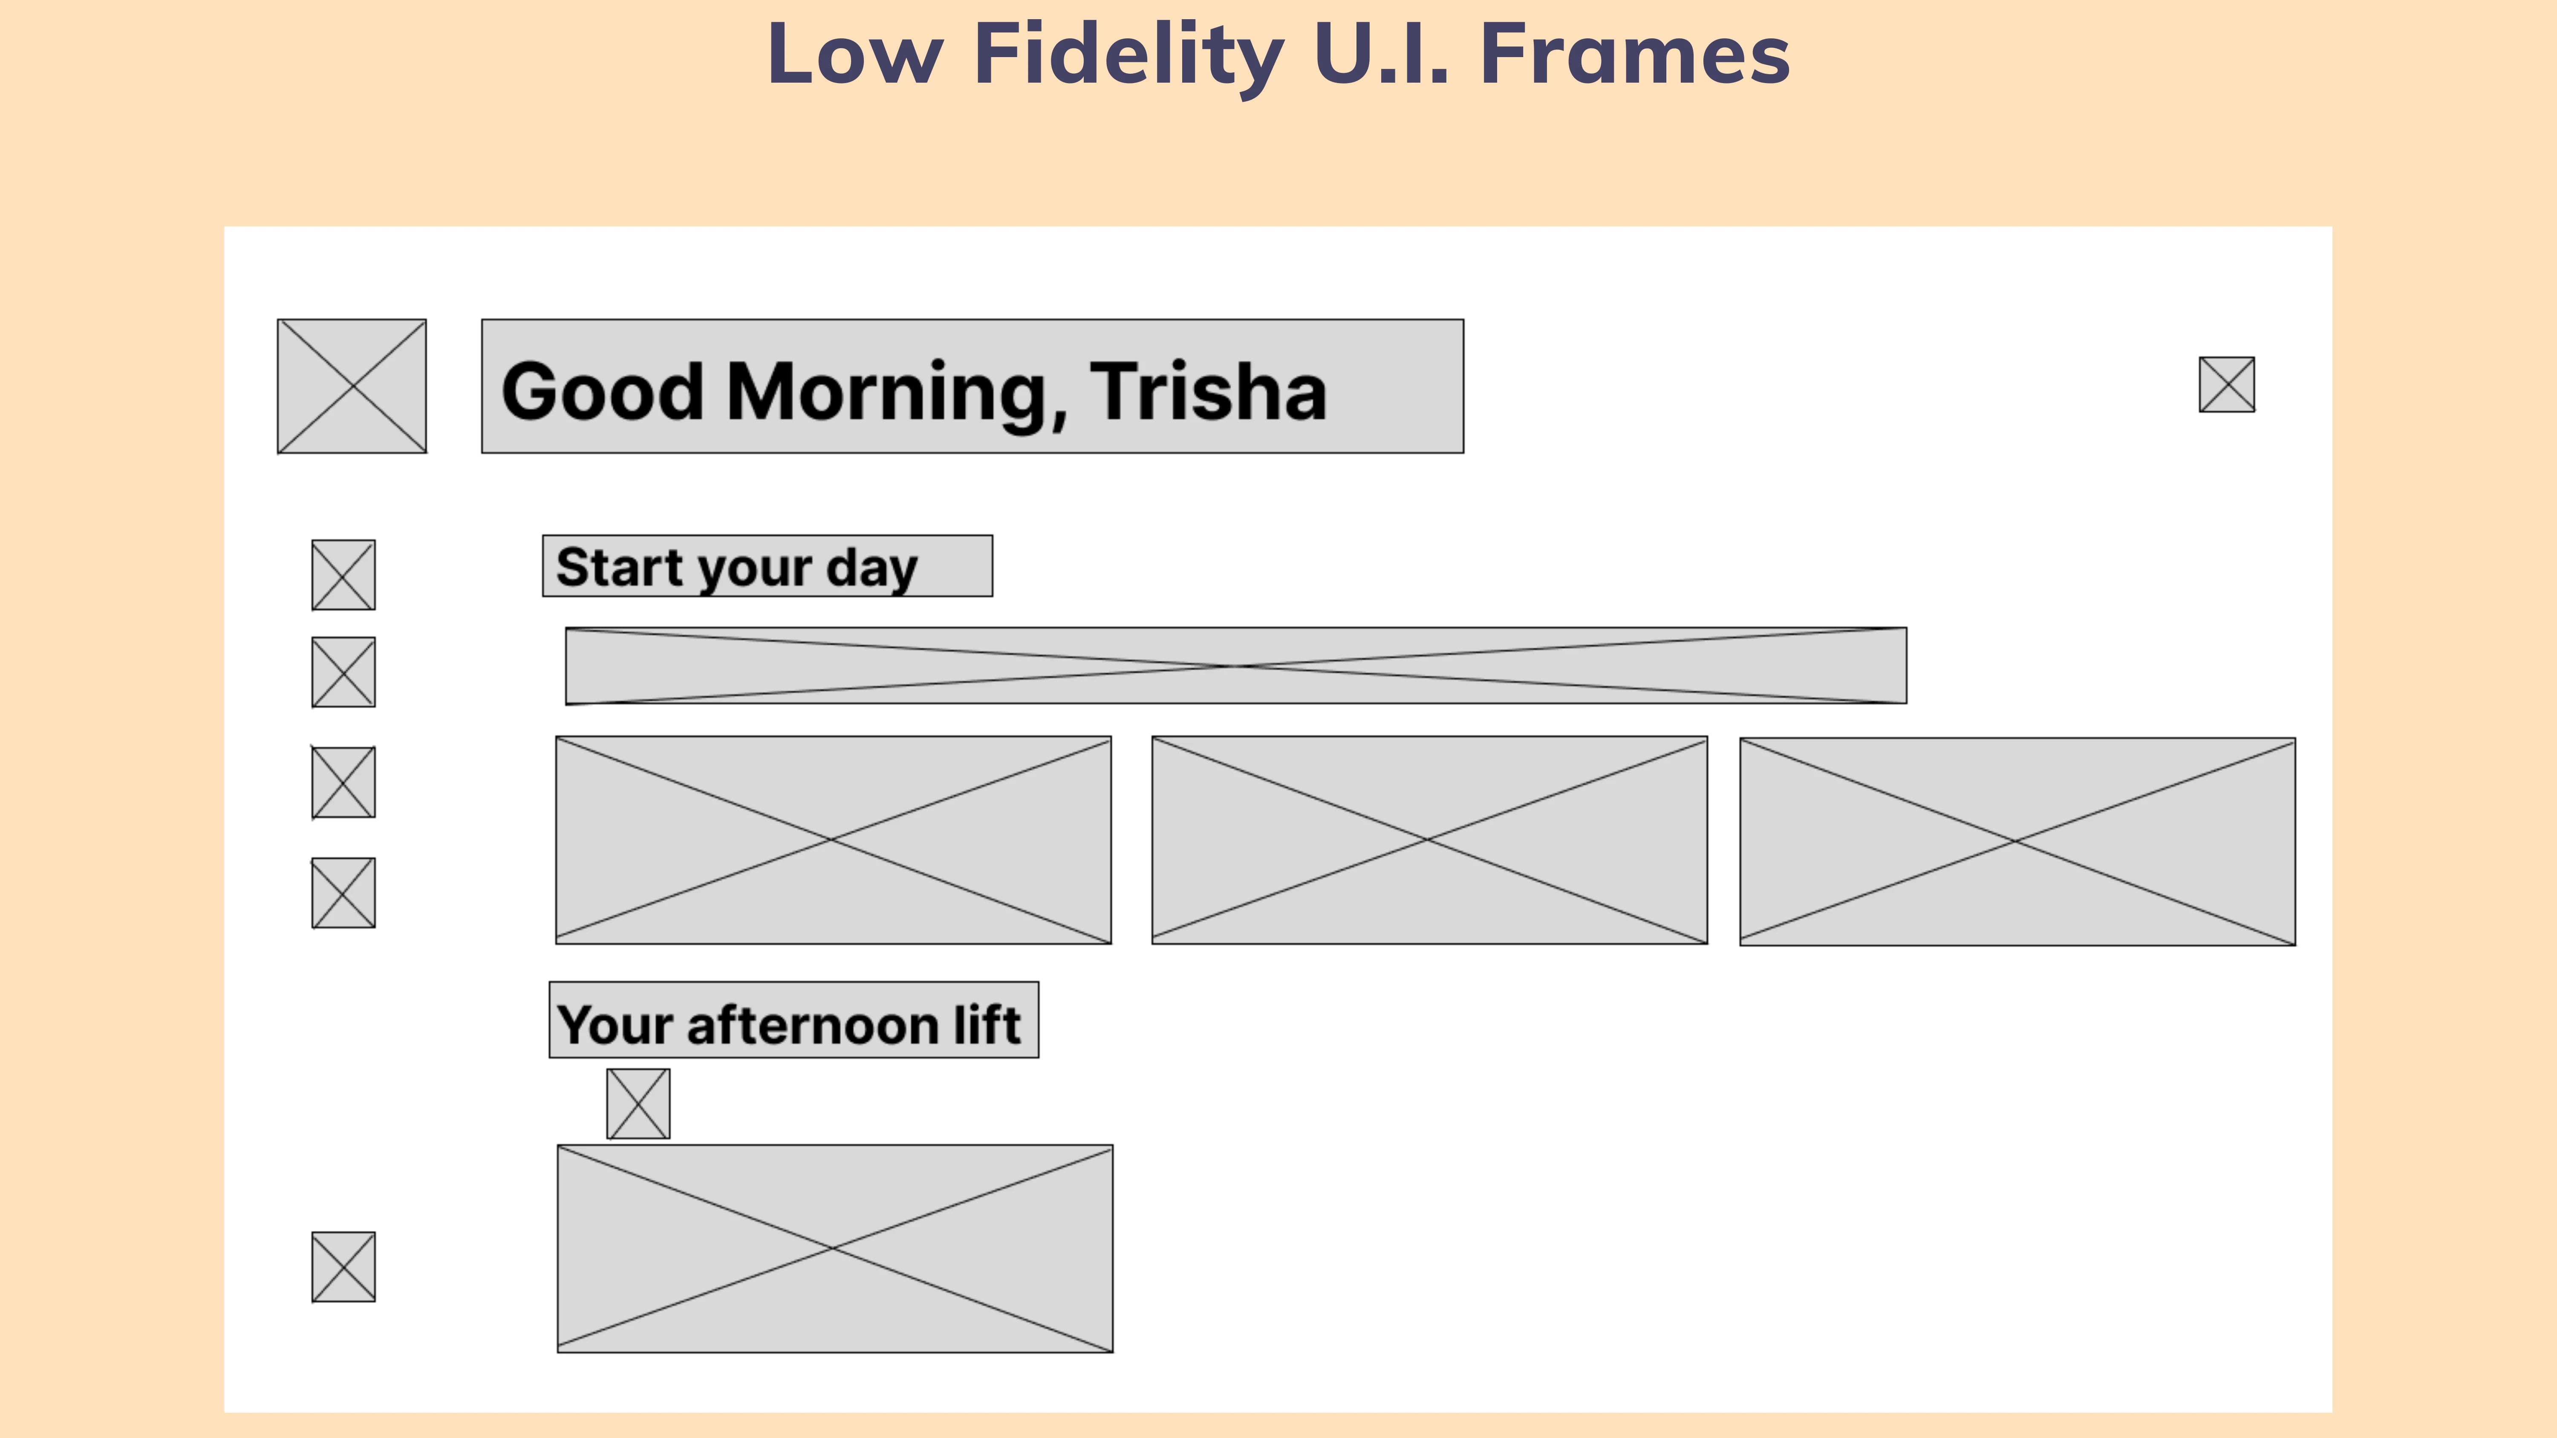Select the fourth sidebar icon placeholder
This screenshot has height=1438, width=2557.
pyautogui.click(x=343, y=893)
